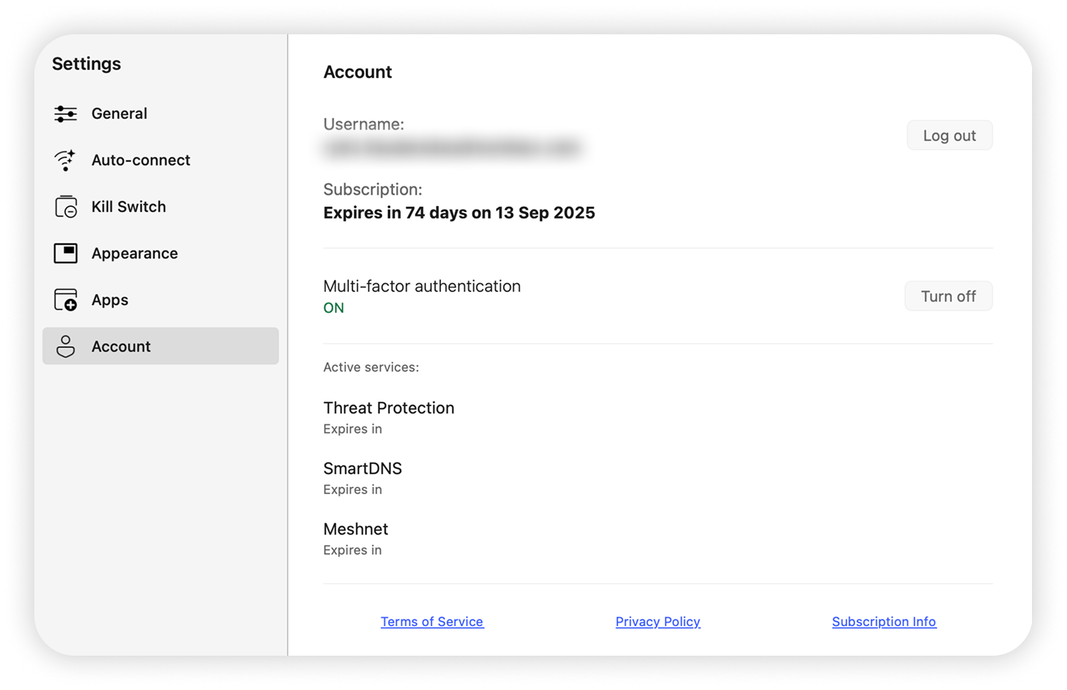
Task: Go to the Kill Switch text label
Action: tap(128, 207)
